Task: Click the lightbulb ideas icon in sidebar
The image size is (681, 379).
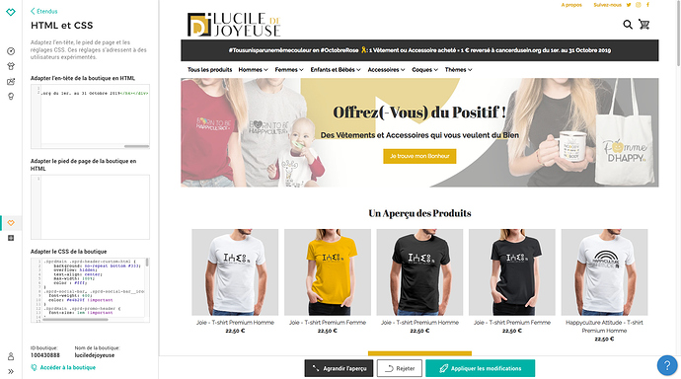Action: 11,97
